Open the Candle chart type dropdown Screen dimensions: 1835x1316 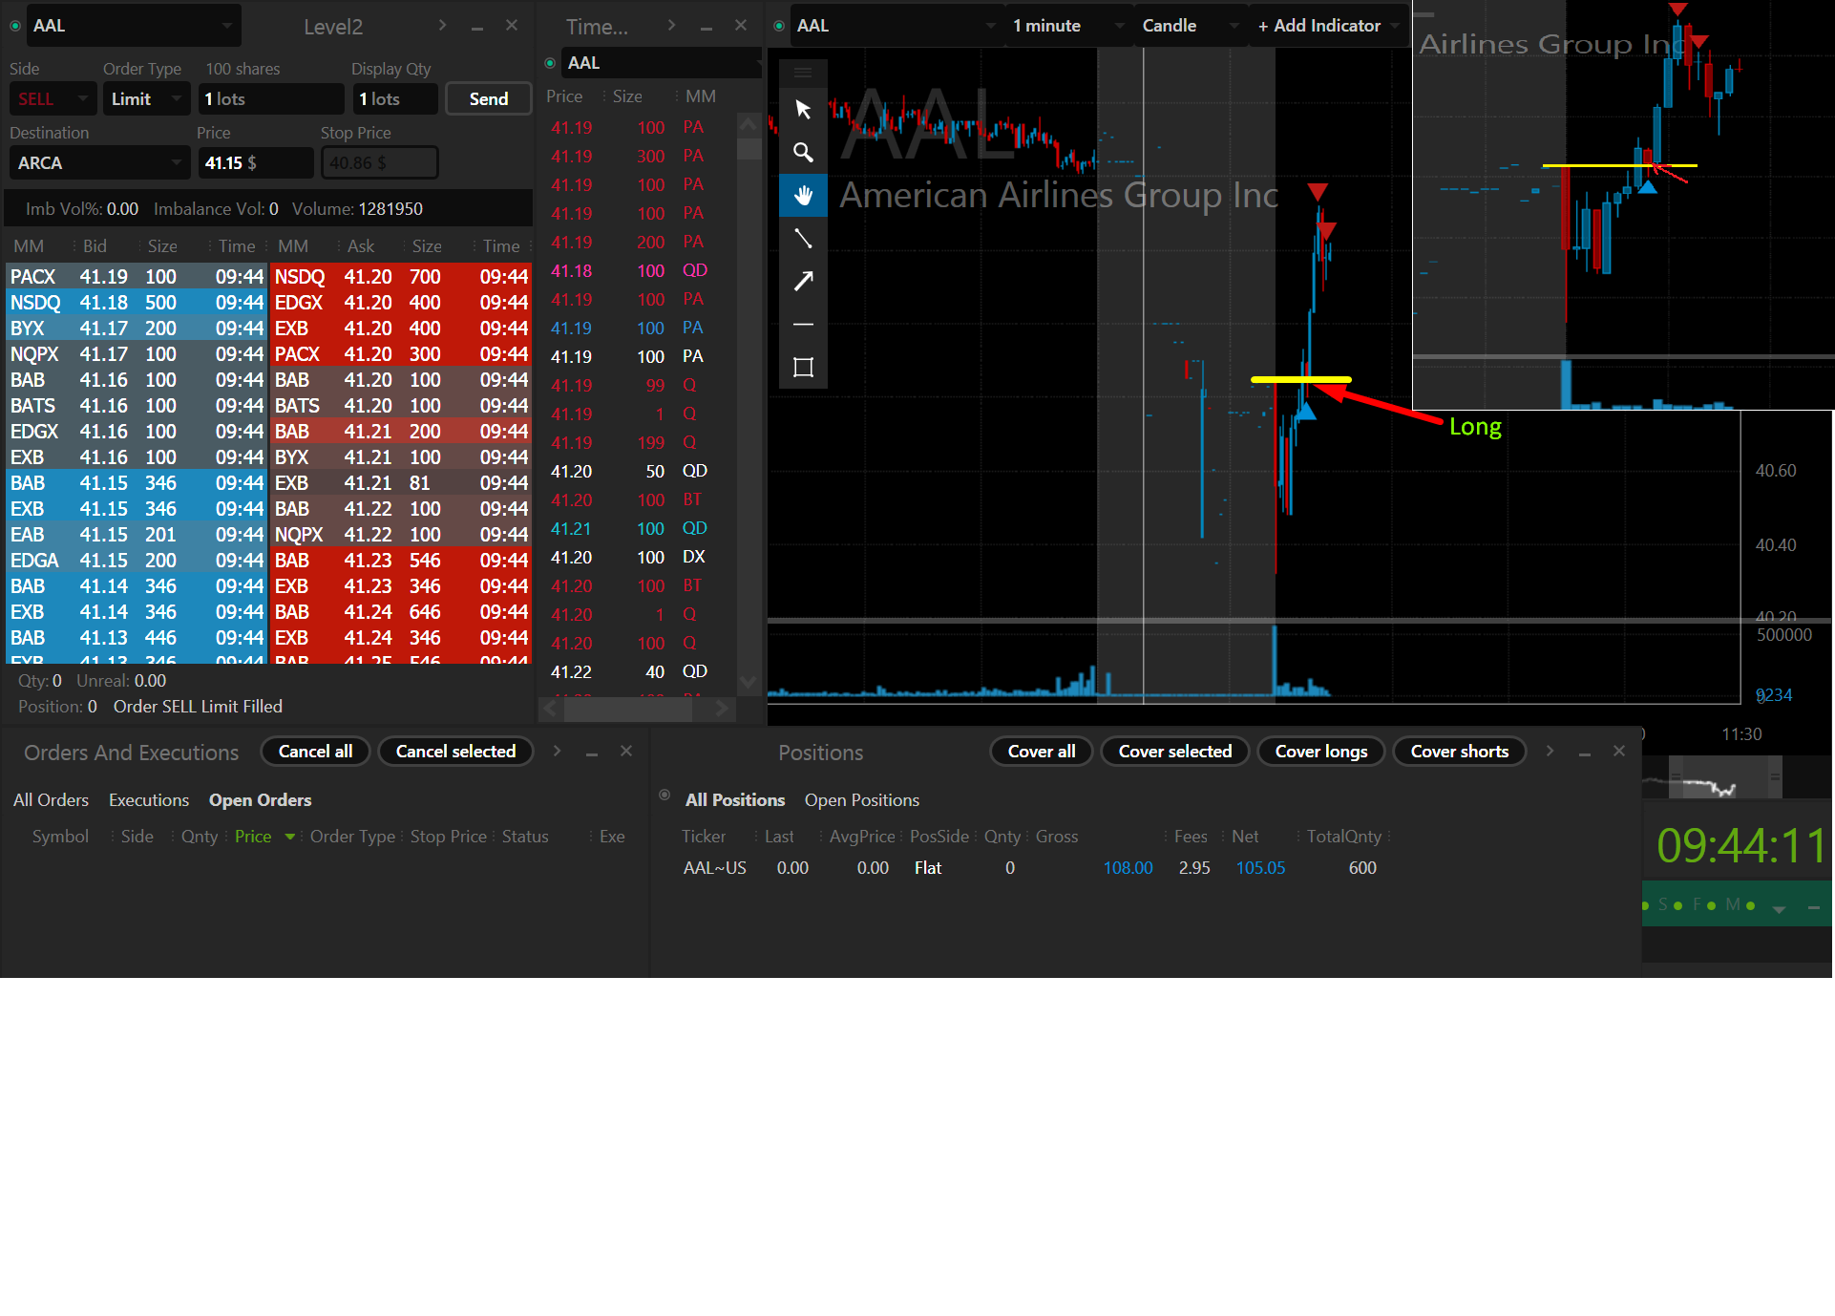click(x=1191, y=26)
